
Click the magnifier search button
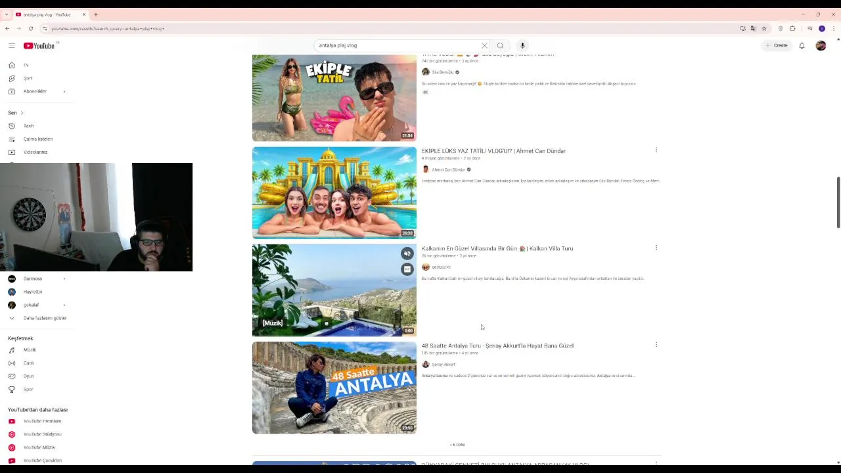(x=500, y=45)
